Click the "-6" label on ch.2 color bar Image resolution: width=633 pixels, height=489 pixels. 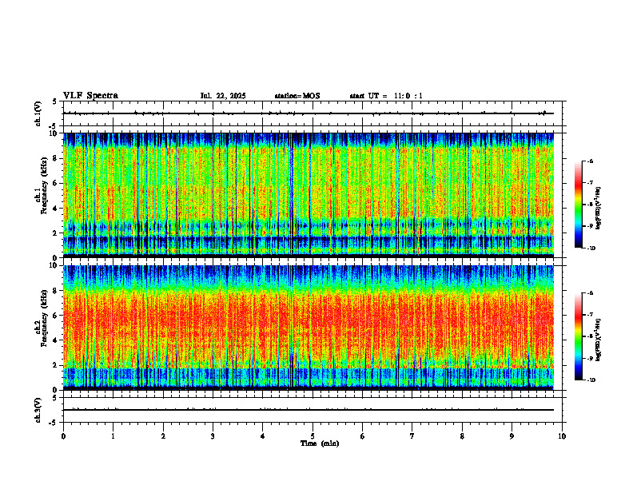(590, 293)
